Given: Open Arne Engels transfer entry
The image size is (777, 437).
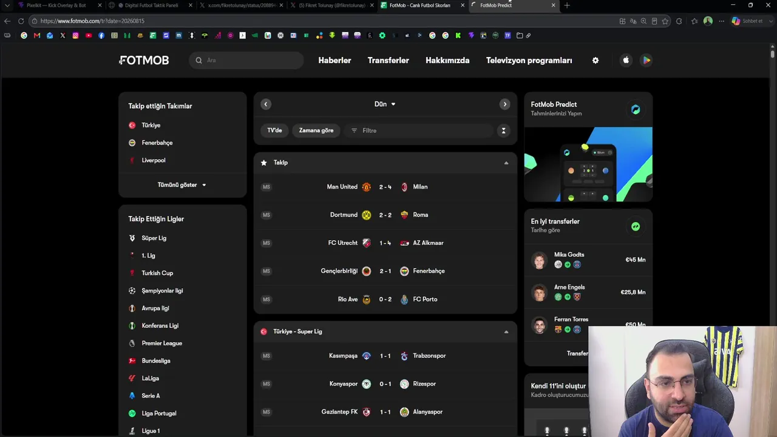Looking at the screenshot, I should tap(588, 293).
